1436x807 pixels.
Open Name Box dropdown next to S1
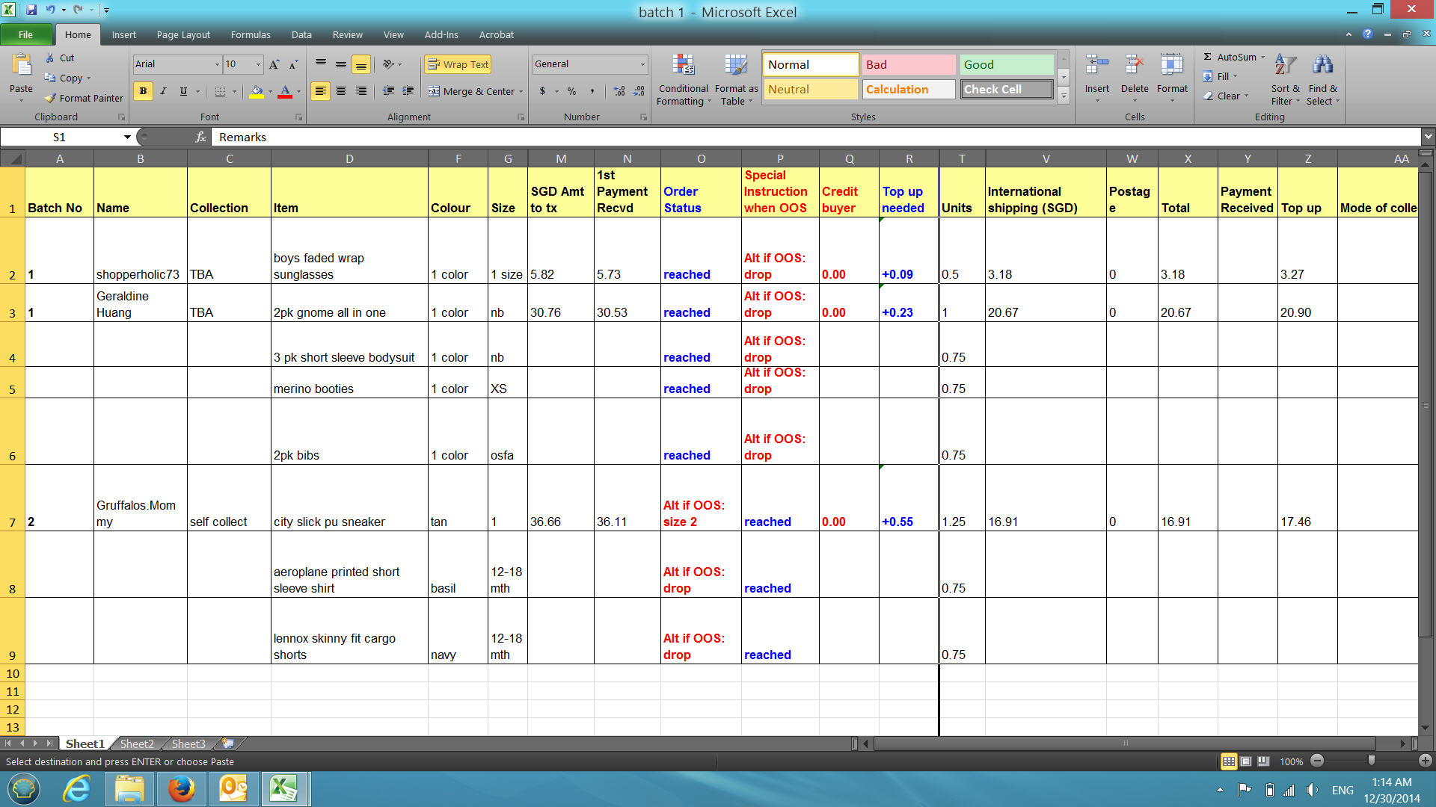tap(127, 137)
